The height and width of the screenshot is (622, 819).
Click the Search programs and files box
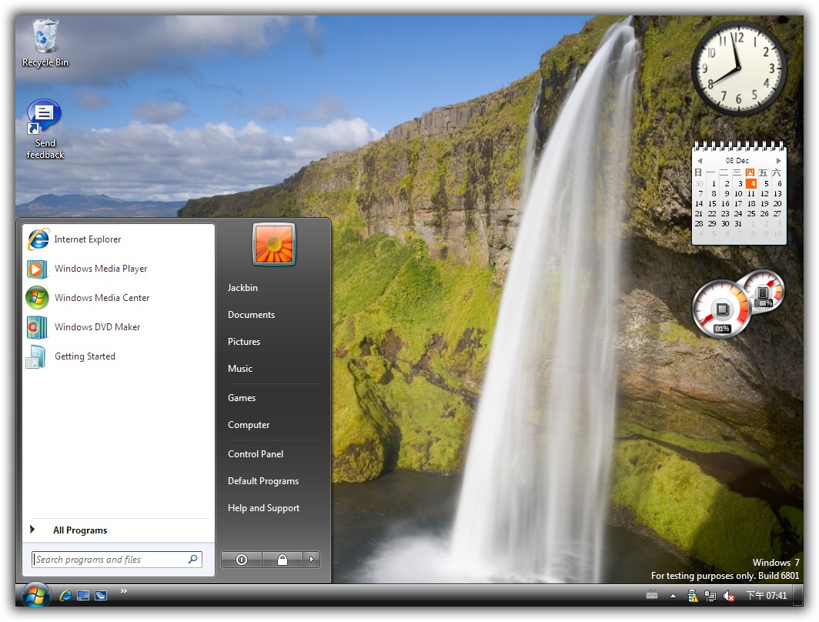pyautogui.click(x=116, y=560)
